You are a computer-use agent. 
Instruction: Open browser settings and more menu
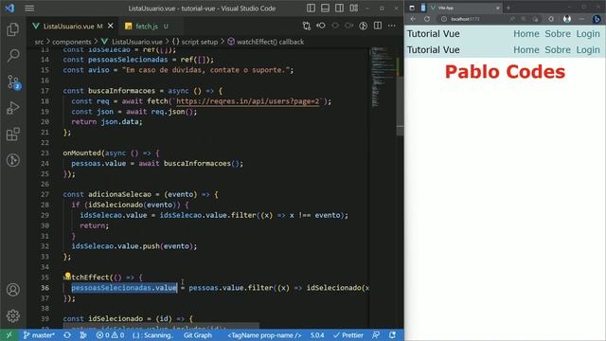coord(581,19)
